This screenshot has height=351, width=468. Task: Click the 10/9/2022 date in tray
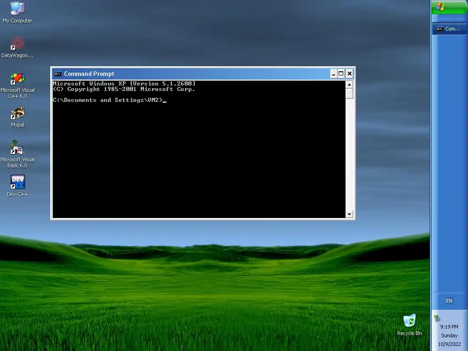[x=449, y=344]
